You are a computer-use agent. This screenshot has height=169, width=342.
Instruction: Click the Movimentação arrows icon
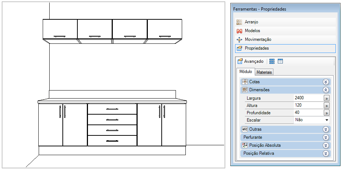point(239,40)
